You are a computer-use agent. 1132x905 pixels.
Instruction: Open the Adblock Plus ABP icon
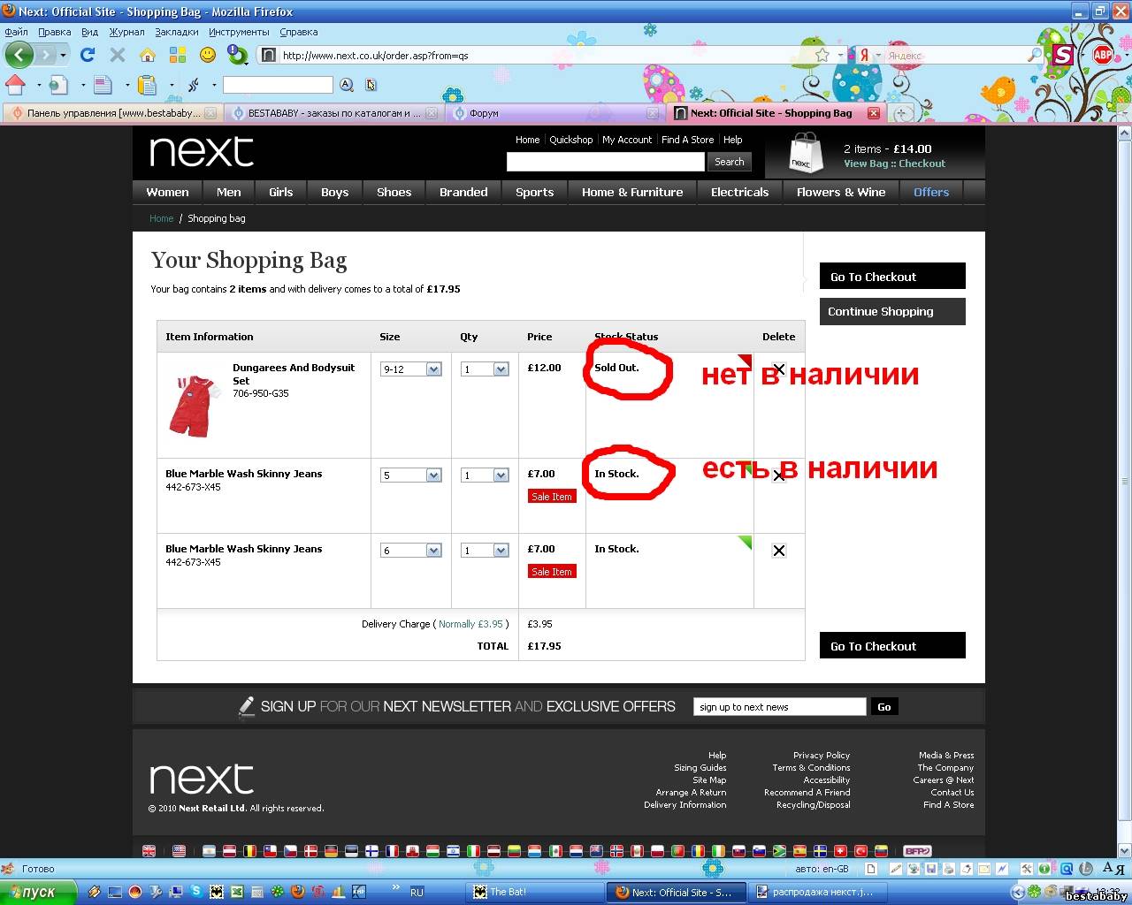pyautogui.click(x=1103, y=55)
